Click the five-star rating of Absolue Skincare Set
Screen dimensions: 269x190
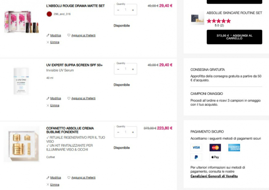pos(219,21)
